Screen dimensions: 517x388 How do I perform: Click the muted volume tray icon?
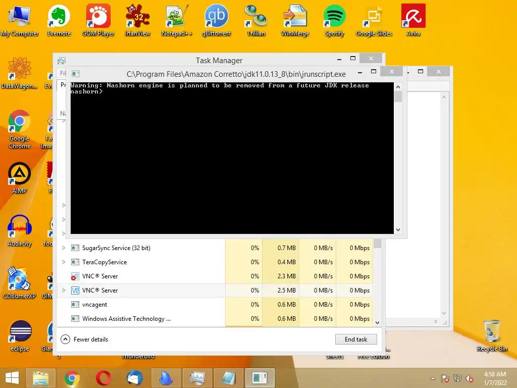(470, 378)
